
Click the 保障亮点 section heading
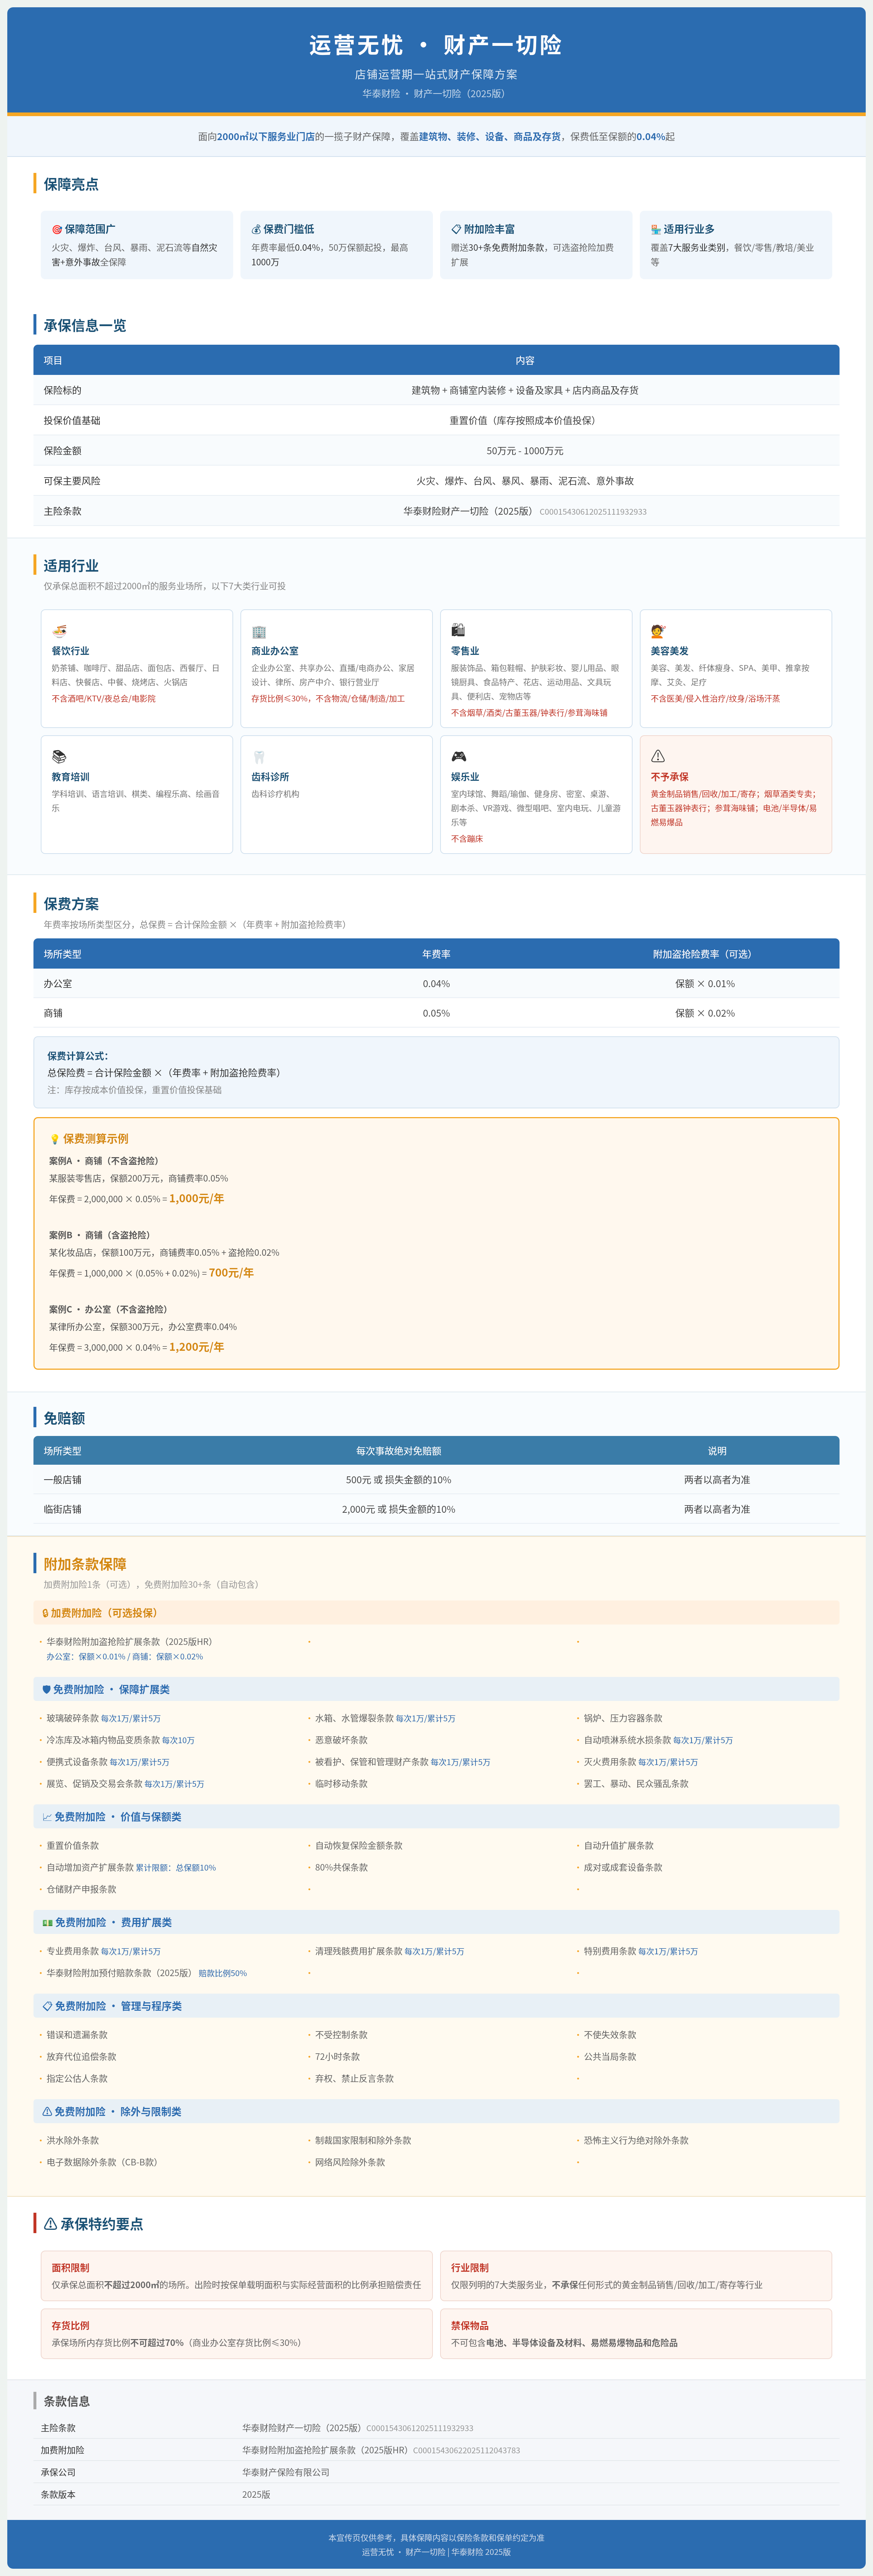(71, 184)
